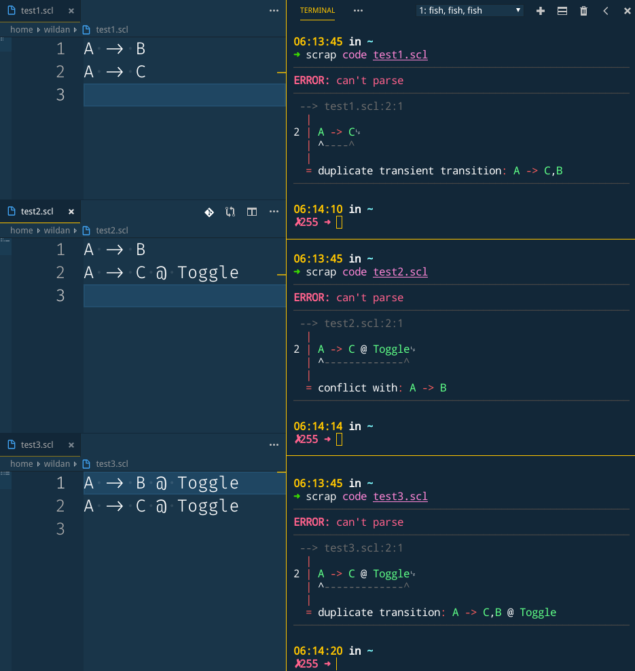Place cursor on empty line 3 in test1.scl

click(184, 94)
